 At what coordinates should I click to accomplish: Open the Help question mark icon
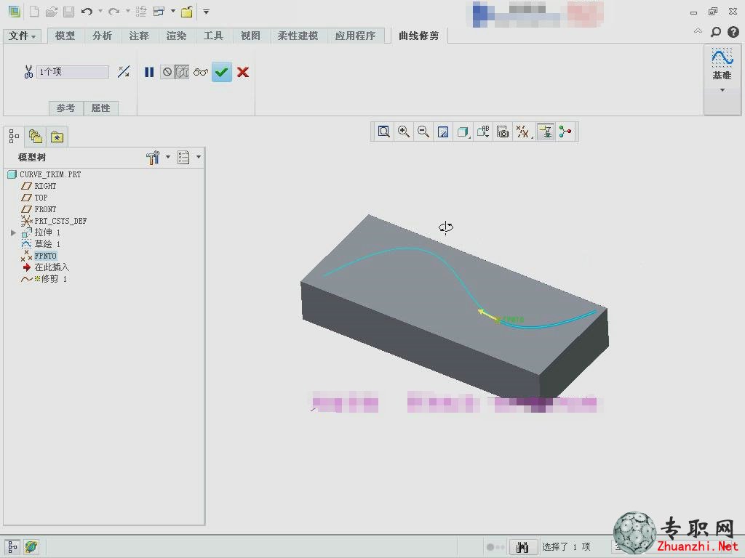[733, 32]
